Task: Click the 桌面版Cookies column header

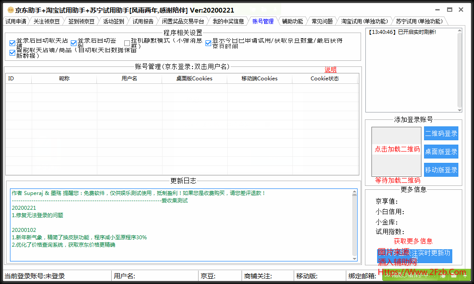Action: [194, 79]
